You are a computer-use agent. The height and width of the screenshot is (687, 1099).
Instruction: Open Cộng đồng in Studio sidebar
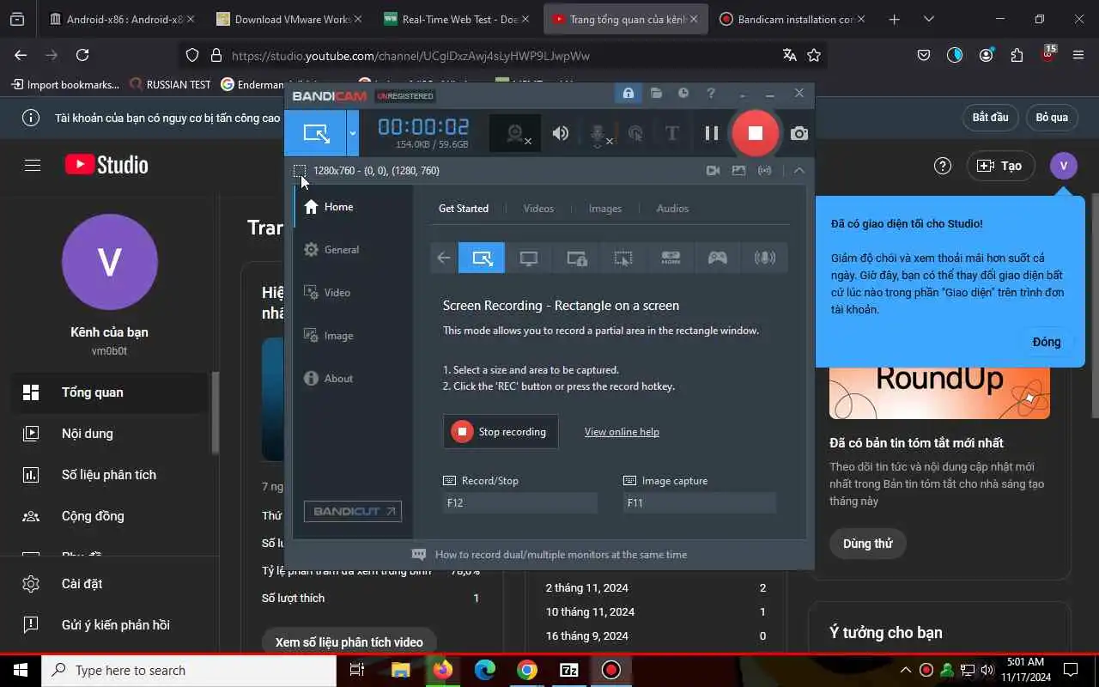click(x=110, y=516)
